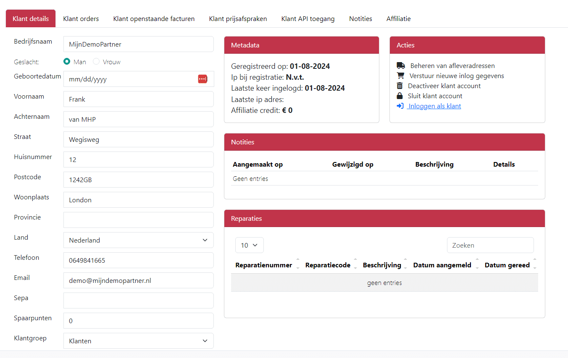This screenshot has width=568, height=358.
Task: Sort by Datum aangemeld arrows
Action: pyautogui.click(x=477, y=263)
